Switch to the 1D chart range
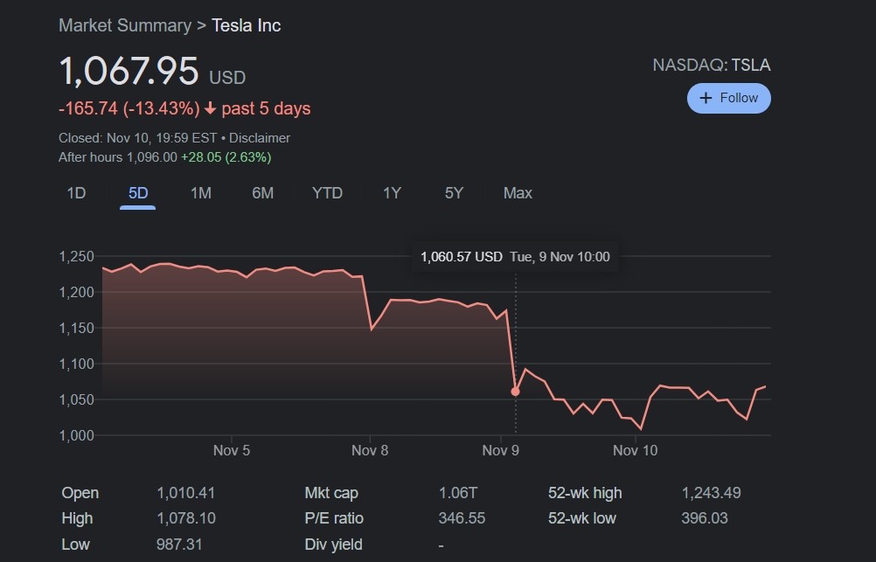This screenshot has height=562, width=876. click(76, 193)
